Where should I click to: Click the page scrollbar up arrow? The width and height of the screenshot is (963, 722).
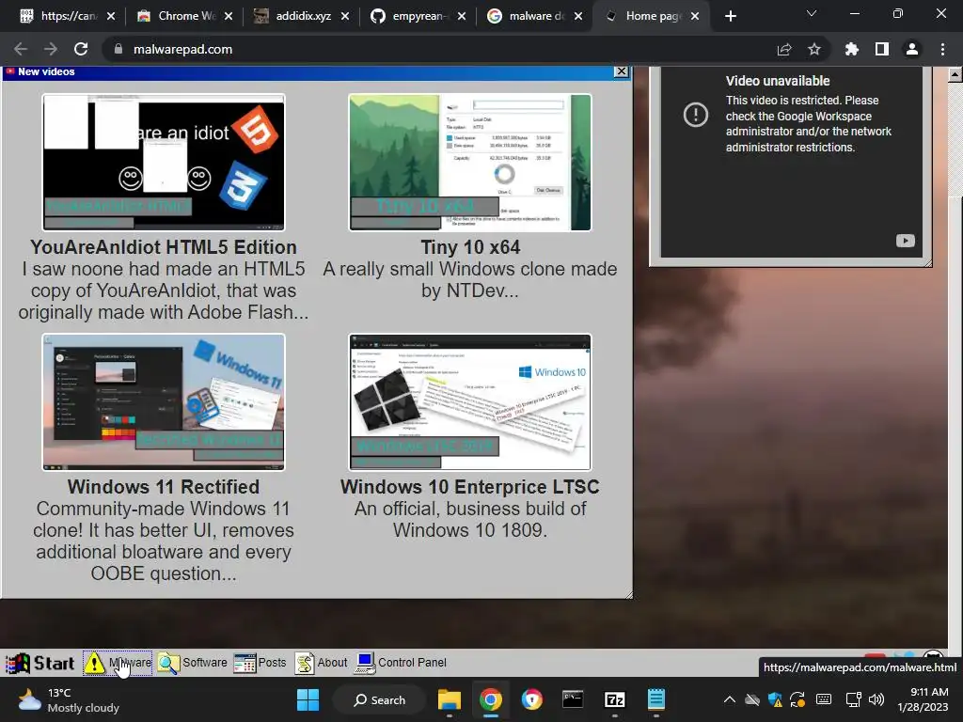pyautogui.click(x=955, y=74)
